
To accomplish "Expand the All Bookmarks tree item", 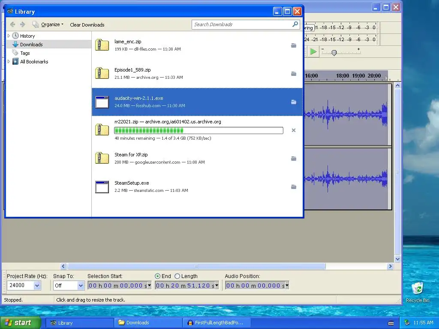I will (9, 62).
